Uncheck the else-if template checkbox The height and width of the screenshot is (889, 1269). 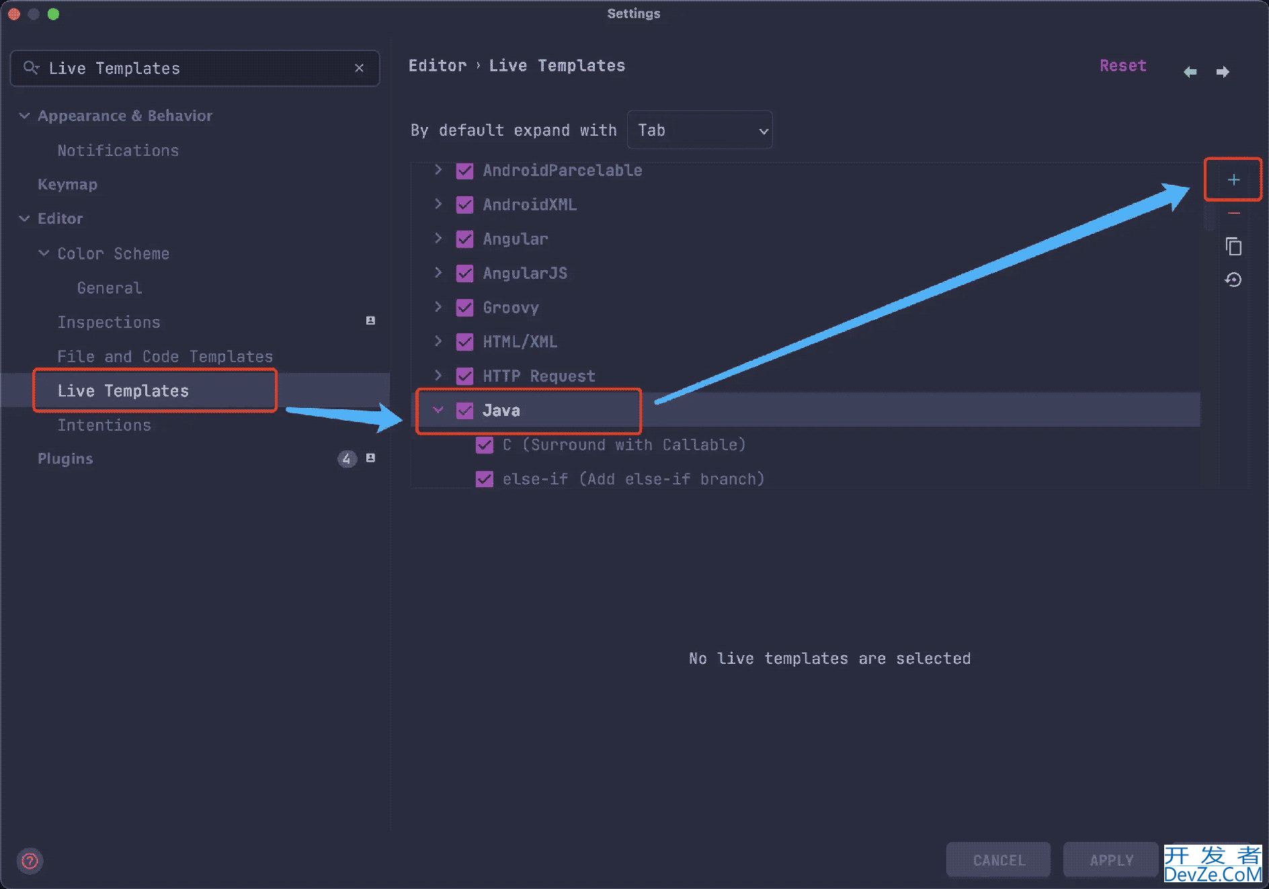(484, 479)
